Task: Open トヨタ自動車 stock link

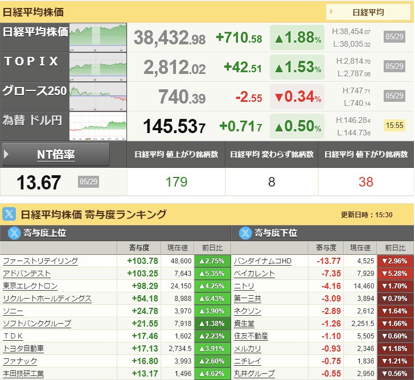Action: (x=23, y=349)
